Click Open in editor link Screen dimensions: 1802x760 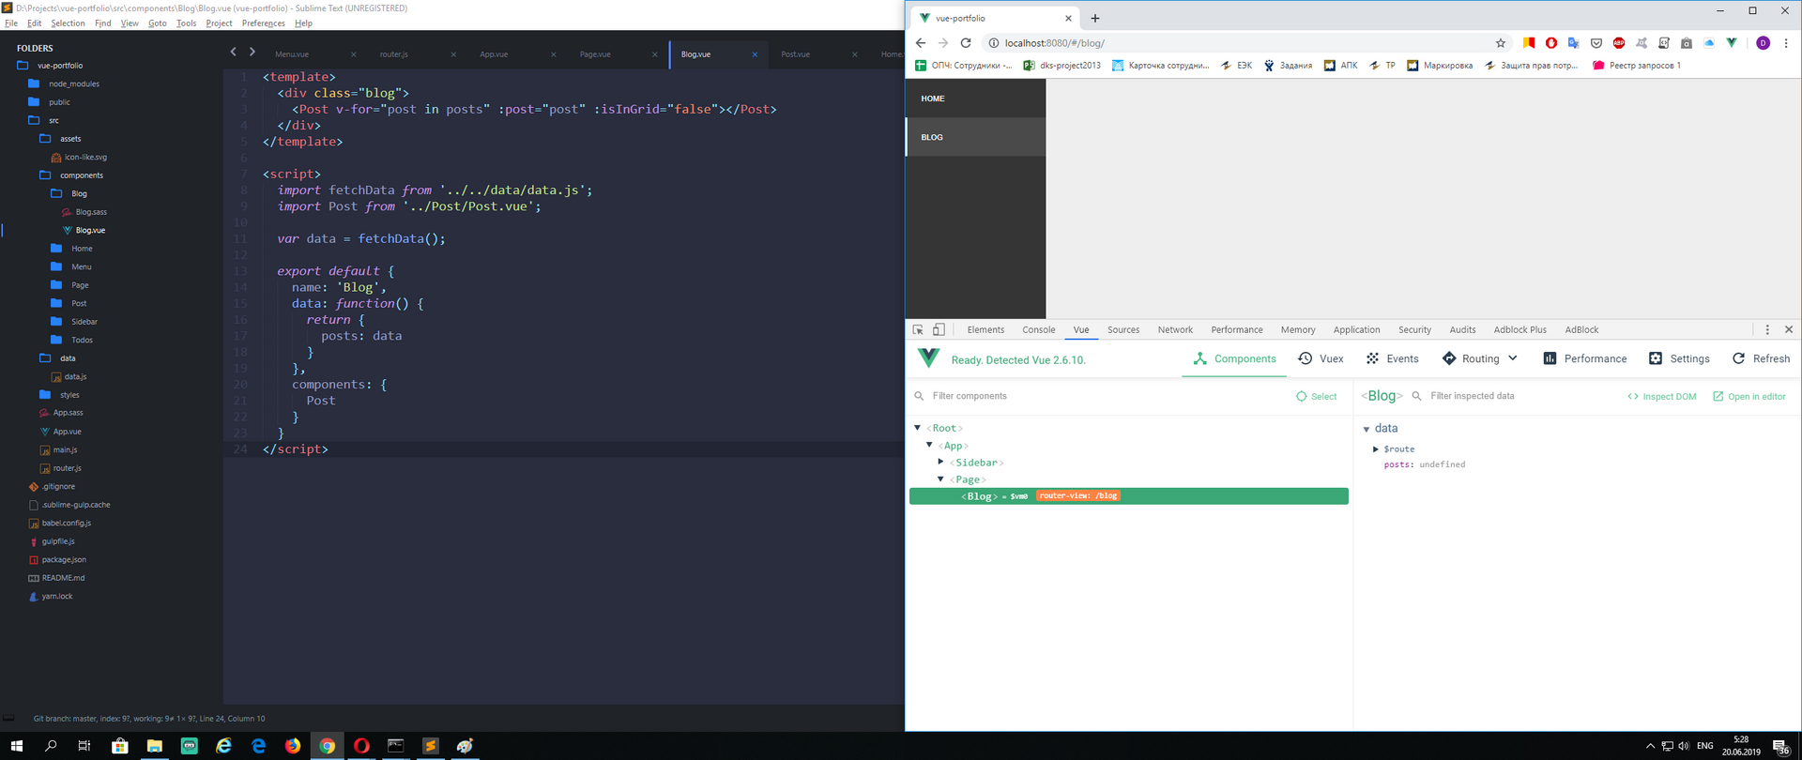click(x=1749, y=396)
